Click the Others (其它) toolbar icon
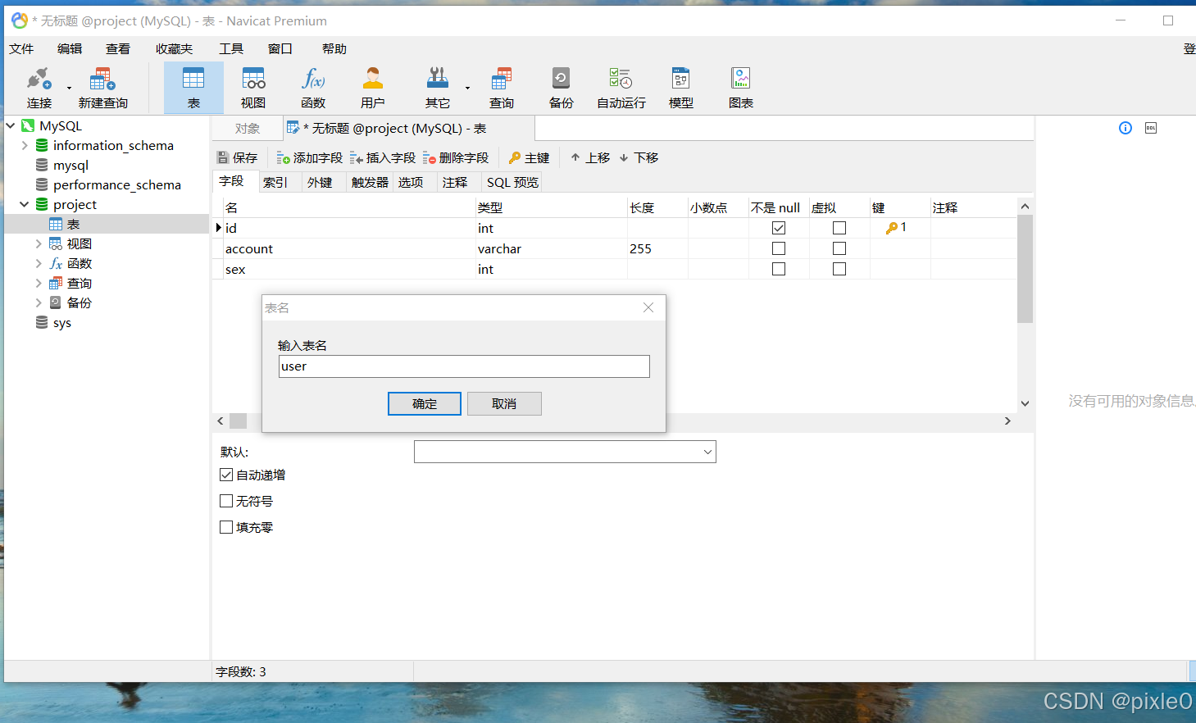The height and width of the screenshot is (723, 1196). (x=438, y=88)
